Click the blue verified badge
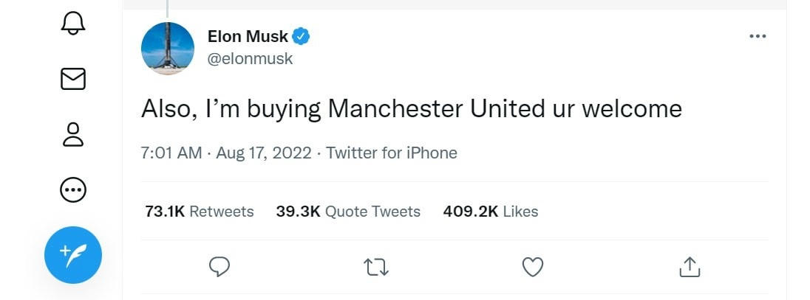The height and width of the screenshot is (300, 810). [x=302, y=36]
